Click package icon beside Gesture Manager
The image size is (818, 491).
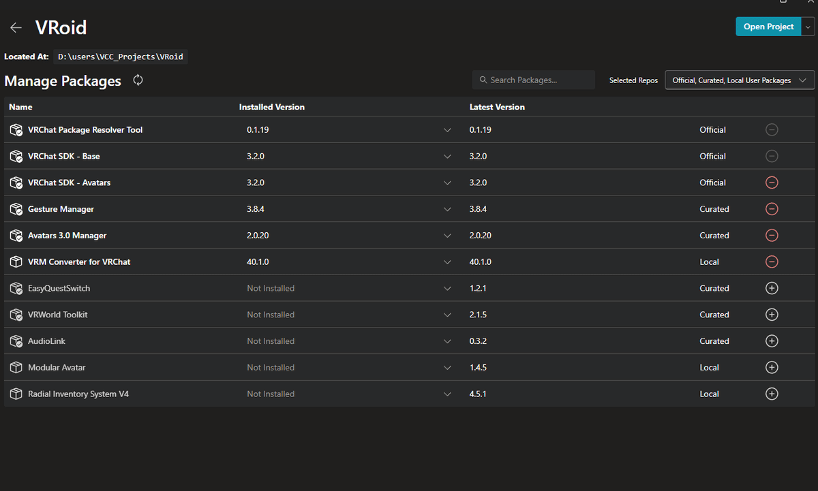point(16,209)
